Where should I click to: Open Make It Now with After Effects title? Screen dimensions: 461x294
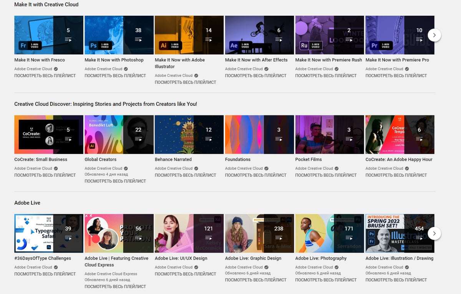coord(256,60)
